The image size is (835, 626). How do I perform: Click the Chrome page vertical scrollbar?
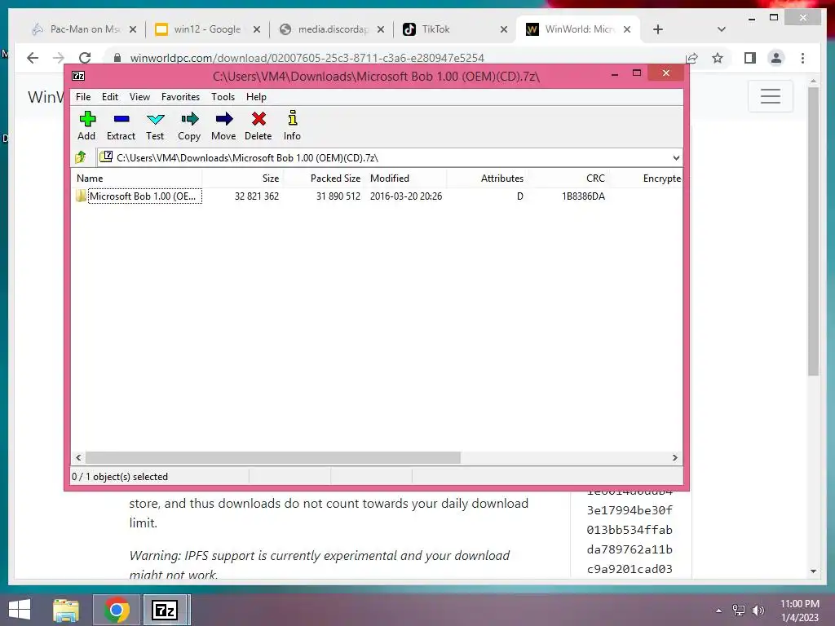813,231
